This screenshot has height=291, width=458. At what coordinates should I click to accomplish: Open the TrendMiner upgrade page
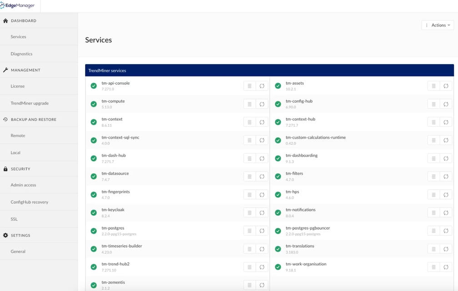point(30,103)
